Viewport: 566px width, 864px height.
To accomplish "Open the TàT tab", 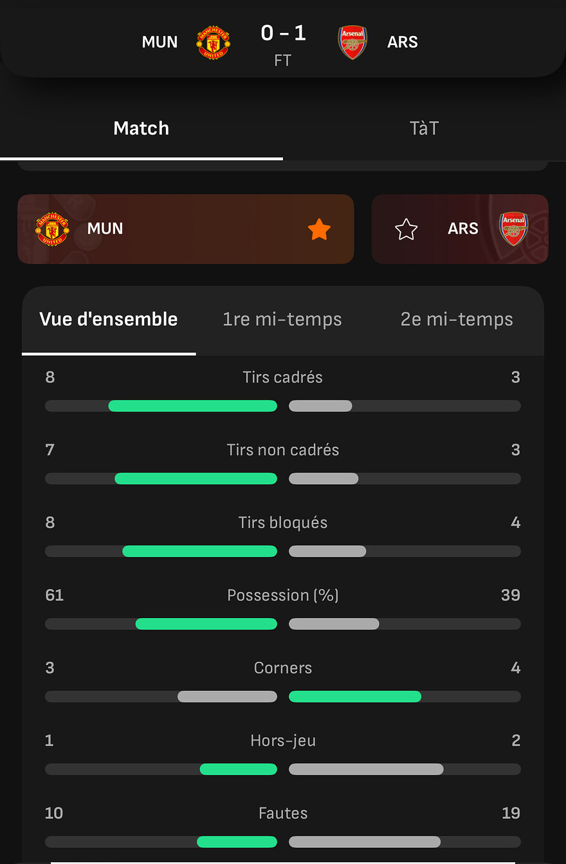I will [424, 128].
